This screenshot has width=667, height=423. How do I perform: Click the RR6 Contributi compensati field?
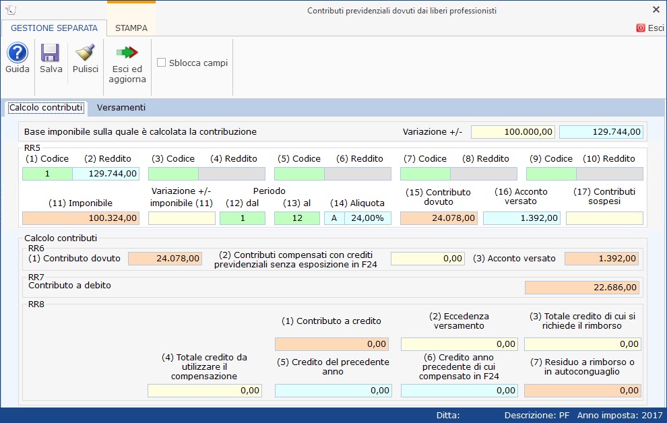coord(428,259)
